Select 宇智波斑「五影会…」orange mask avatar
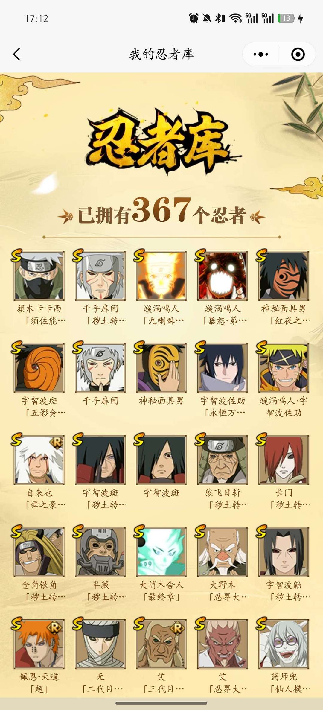 (x=39, y=368)
